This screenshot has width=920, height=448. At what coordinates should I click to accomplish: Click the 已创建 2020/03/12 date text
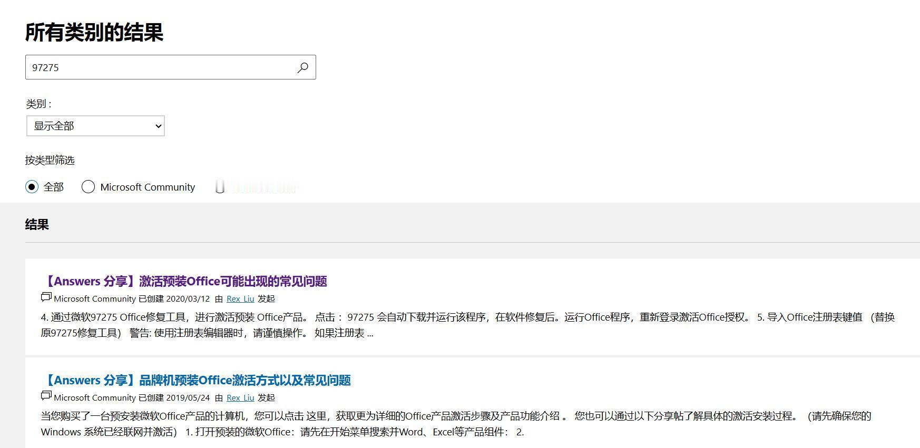[174, 298]
